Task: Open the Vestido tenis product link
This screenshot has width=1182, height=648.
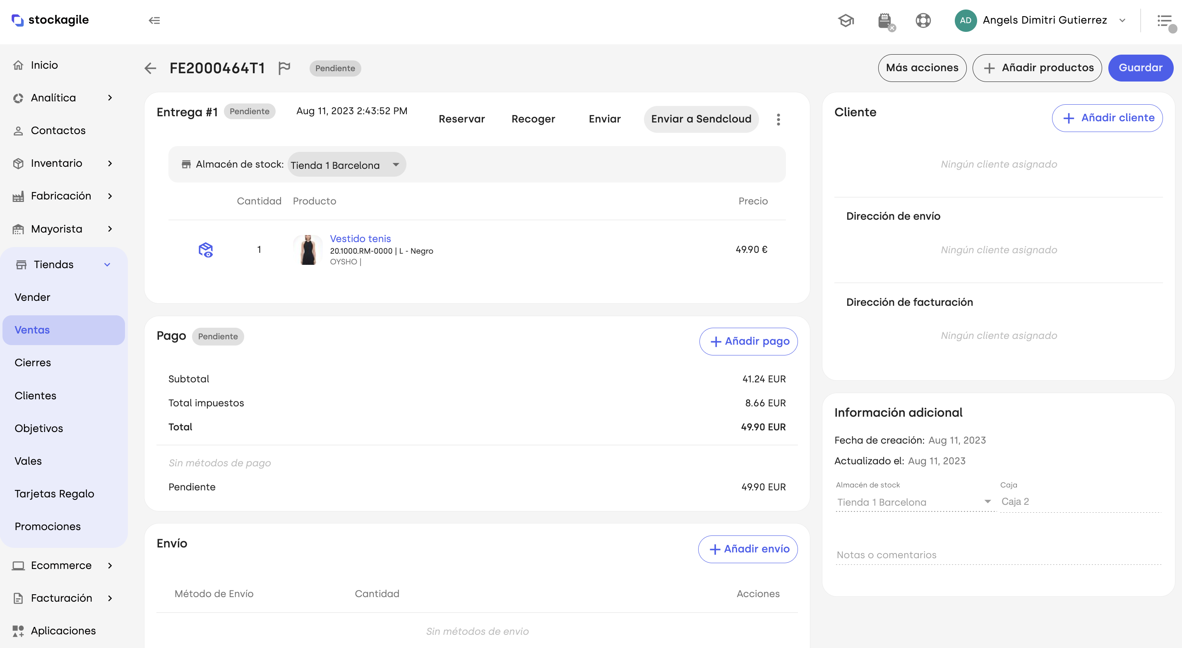Action: pyautogui.click(x=360, y=239)
